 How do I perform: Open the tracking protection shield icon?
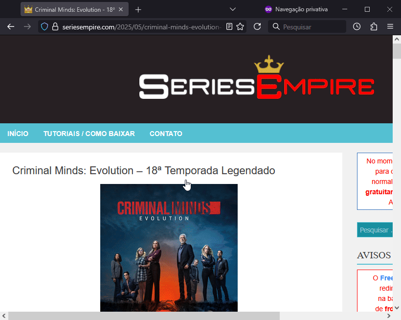(45, 26)
